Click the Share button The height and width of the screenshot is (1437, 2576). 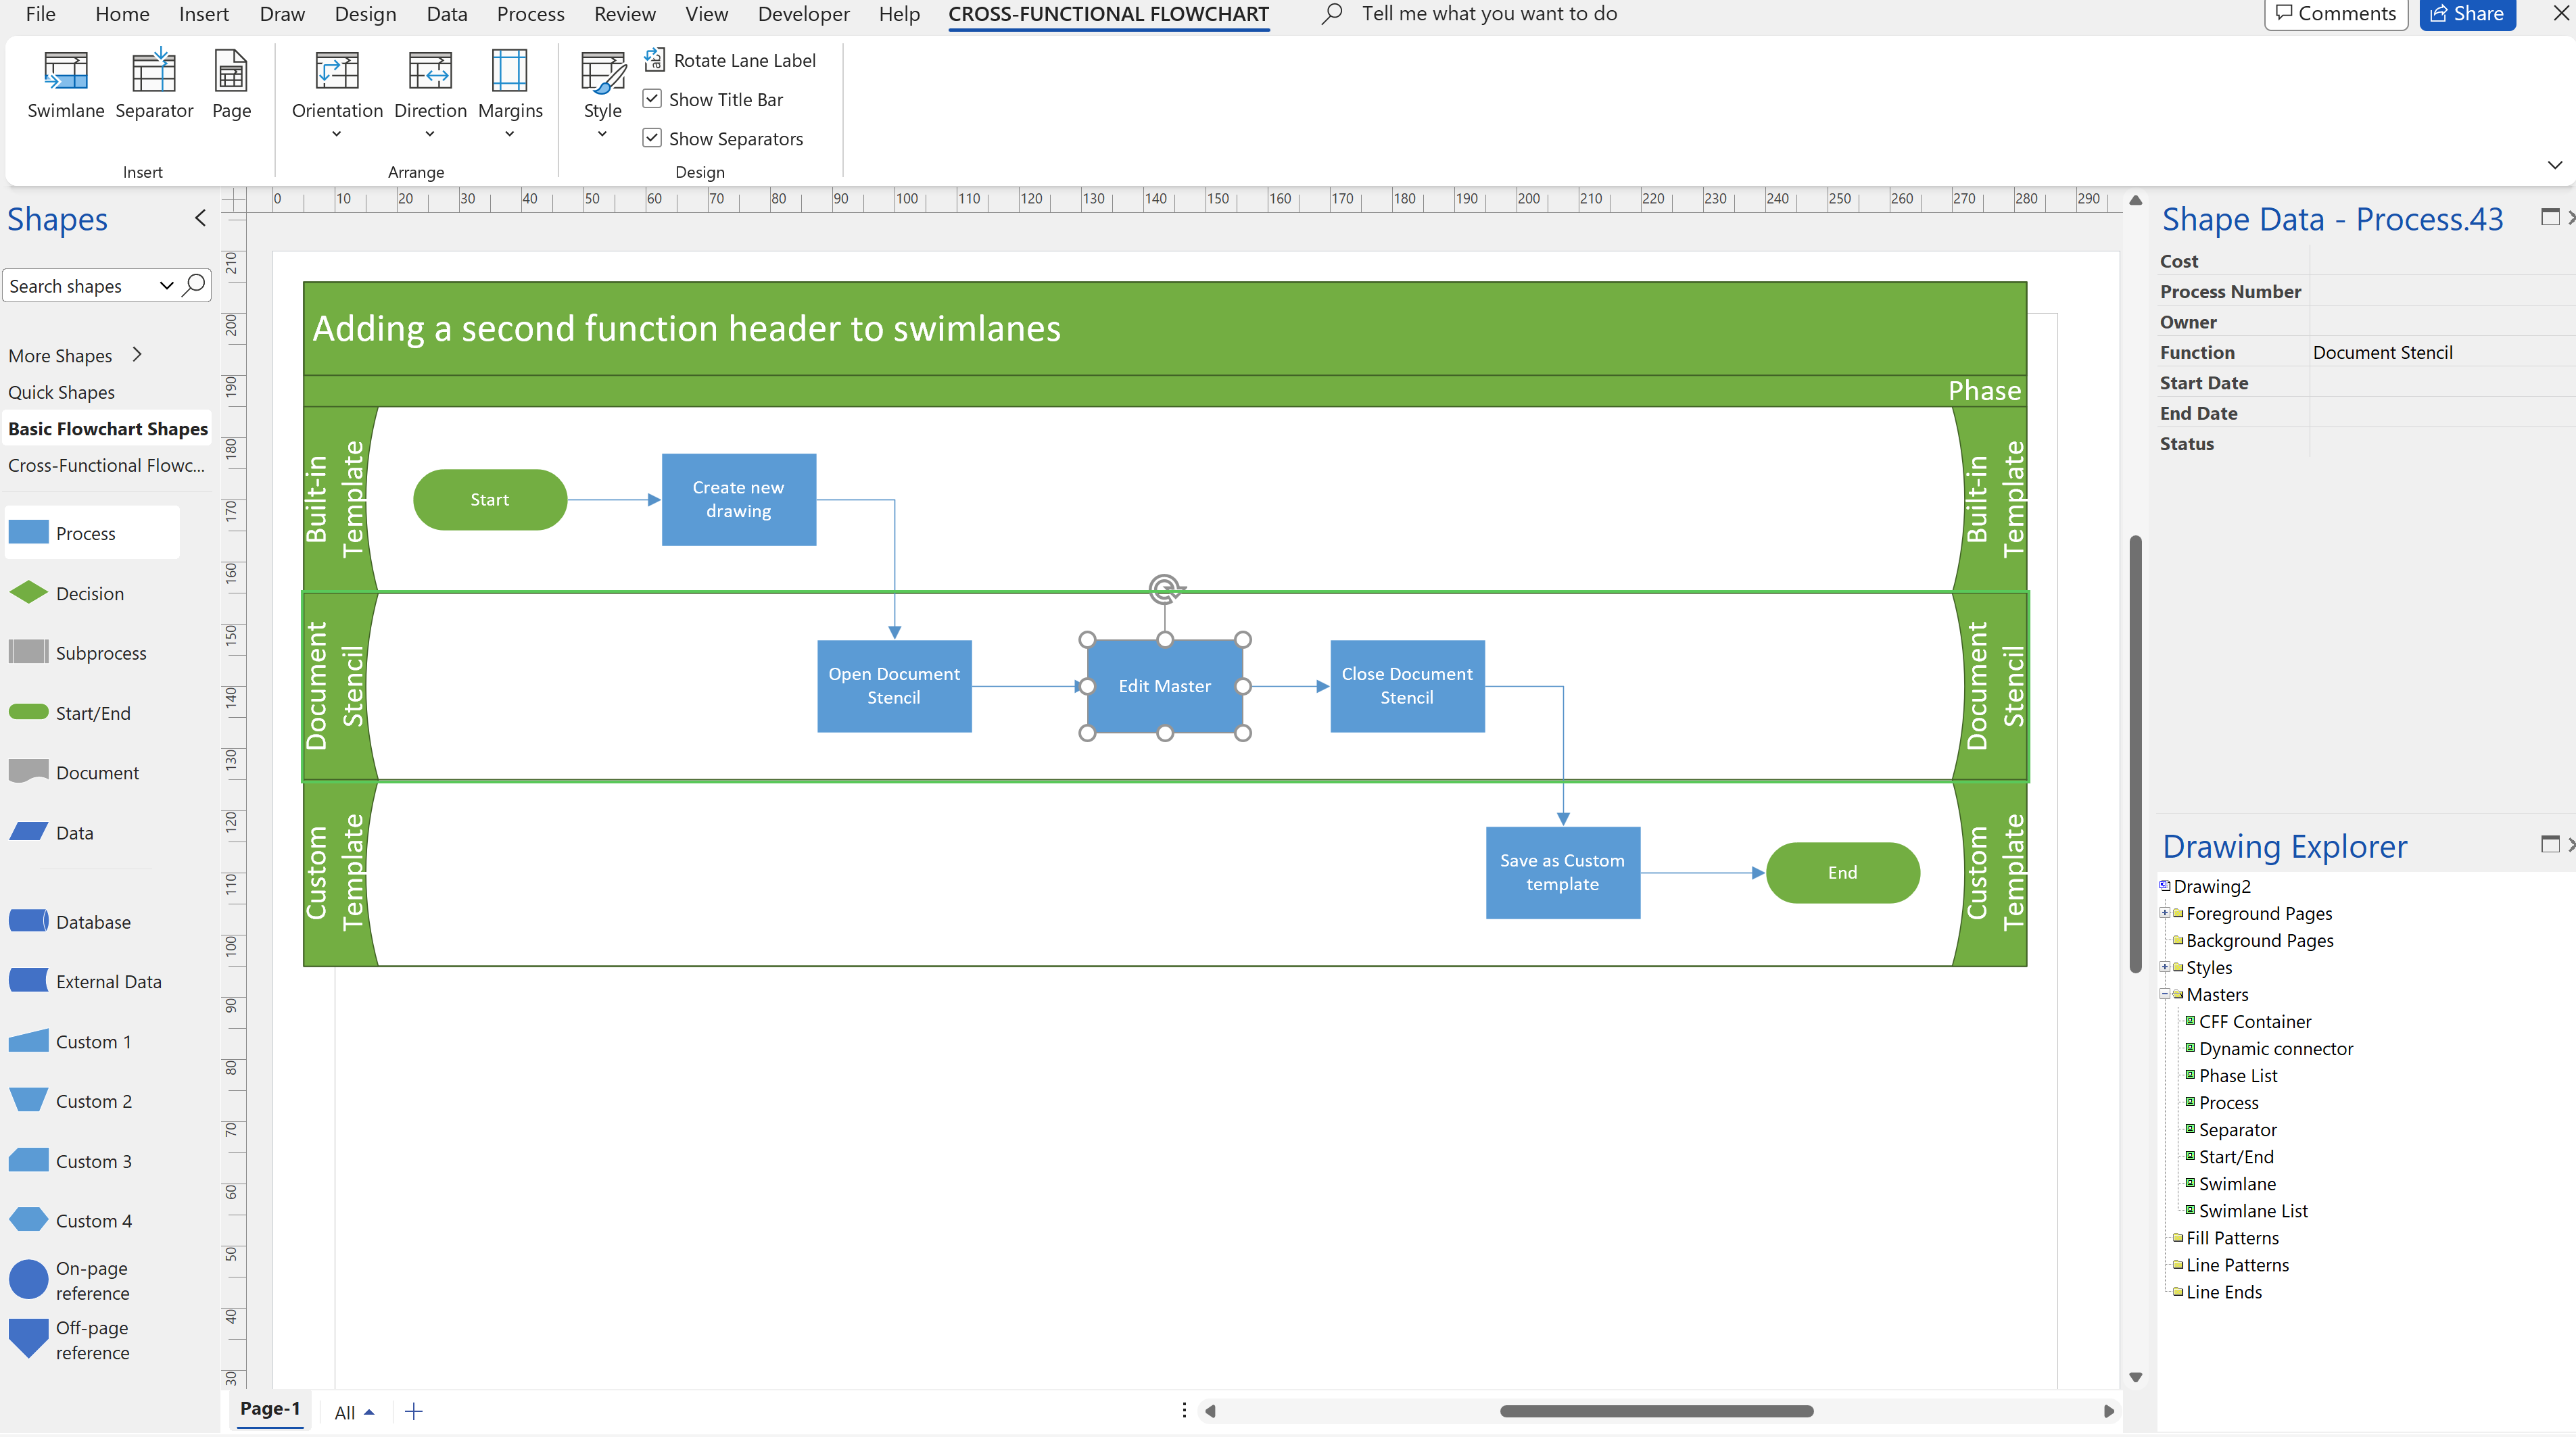pos(2467,13)
